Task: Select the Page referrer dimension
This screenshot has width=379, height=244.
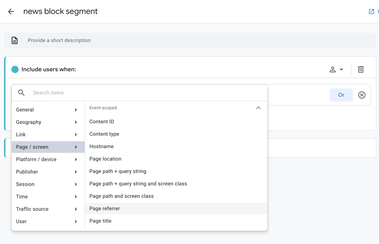Action: 176,209
